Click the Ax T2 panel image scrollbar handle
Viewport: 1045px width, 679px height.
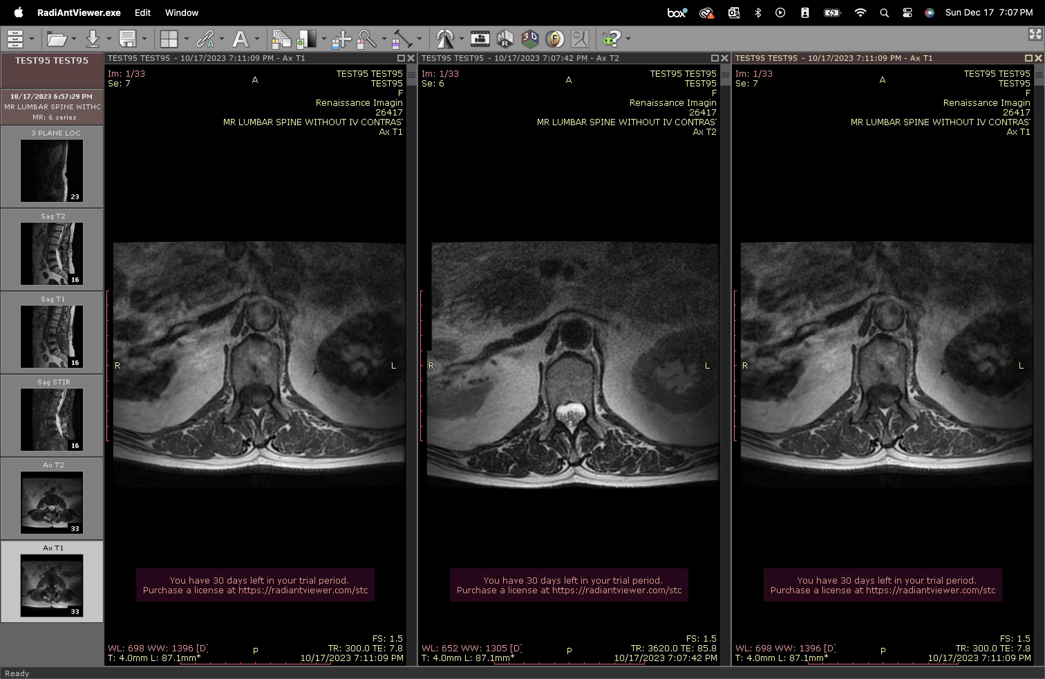[725, 75]
